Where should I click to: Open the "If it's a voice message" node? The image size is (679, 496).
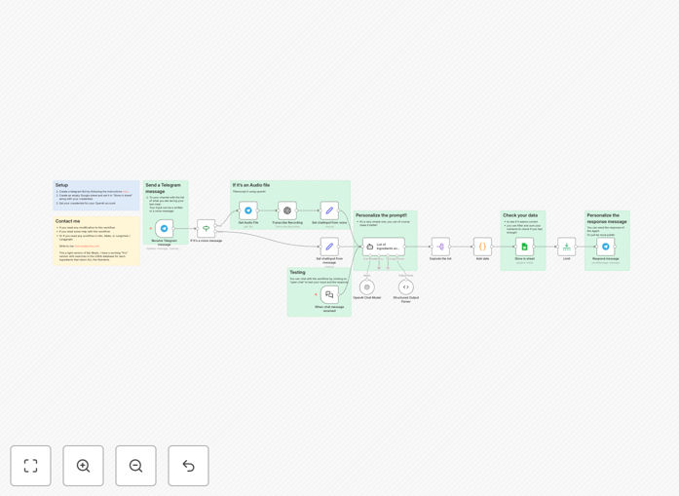pos(207,228)
